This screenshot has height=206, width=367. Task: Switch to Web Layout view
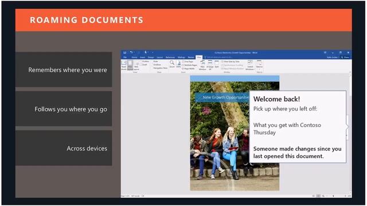136,65
